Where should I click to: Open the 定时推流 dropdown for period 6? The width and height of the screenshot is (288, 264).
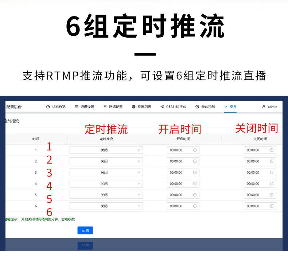tap(106, 206)
